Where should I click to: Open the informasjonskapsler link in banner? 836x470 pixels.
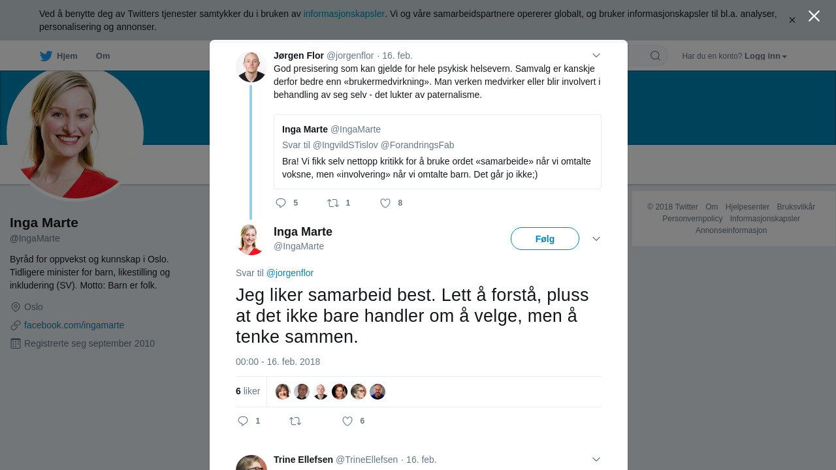click(344, 14)
